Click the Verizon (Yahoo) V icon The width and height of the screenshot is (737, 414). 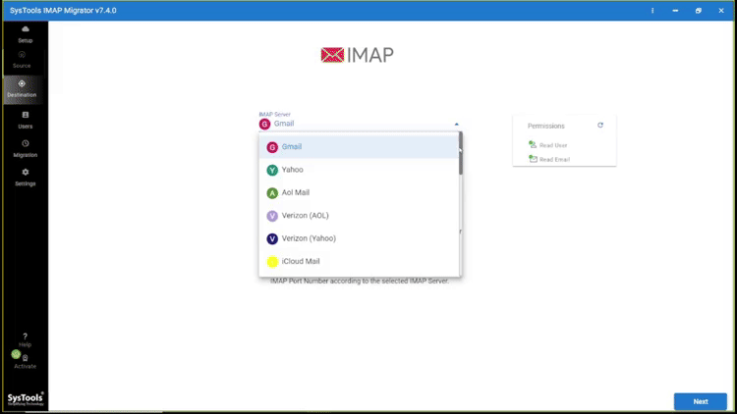click(x=272, y=239)
